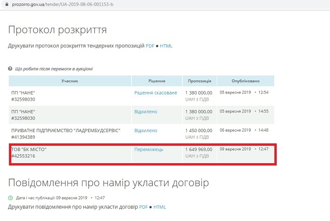
Task: Click the 'Опубліковано' column header
Action: tap(246, 81)
